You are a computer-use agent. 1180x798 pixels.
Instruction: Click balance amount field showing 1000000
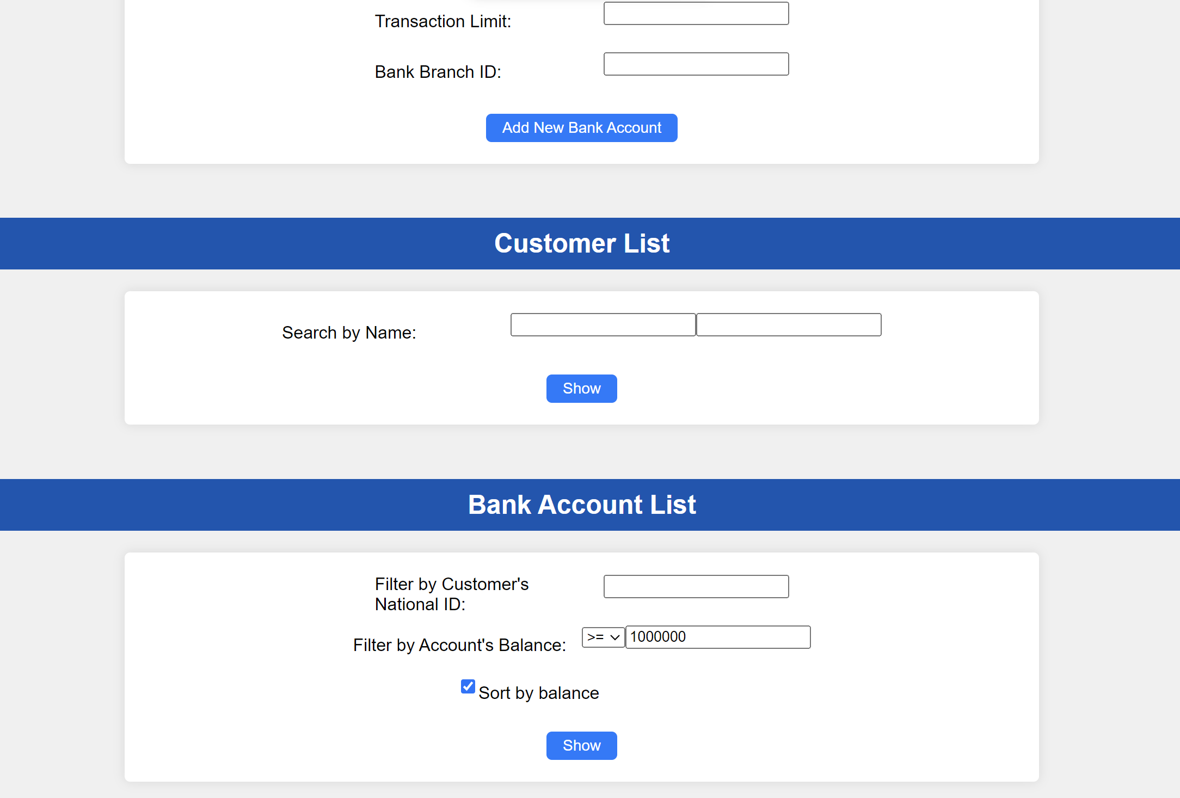tap(718, 637)
